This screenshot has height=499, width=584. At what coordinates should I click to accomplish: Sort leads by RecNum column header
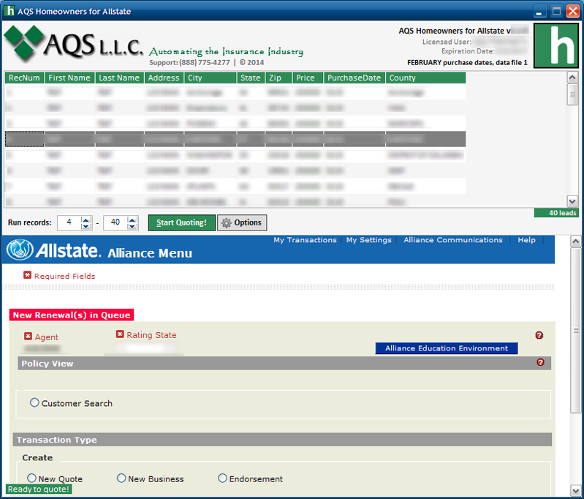pos(24,78)
